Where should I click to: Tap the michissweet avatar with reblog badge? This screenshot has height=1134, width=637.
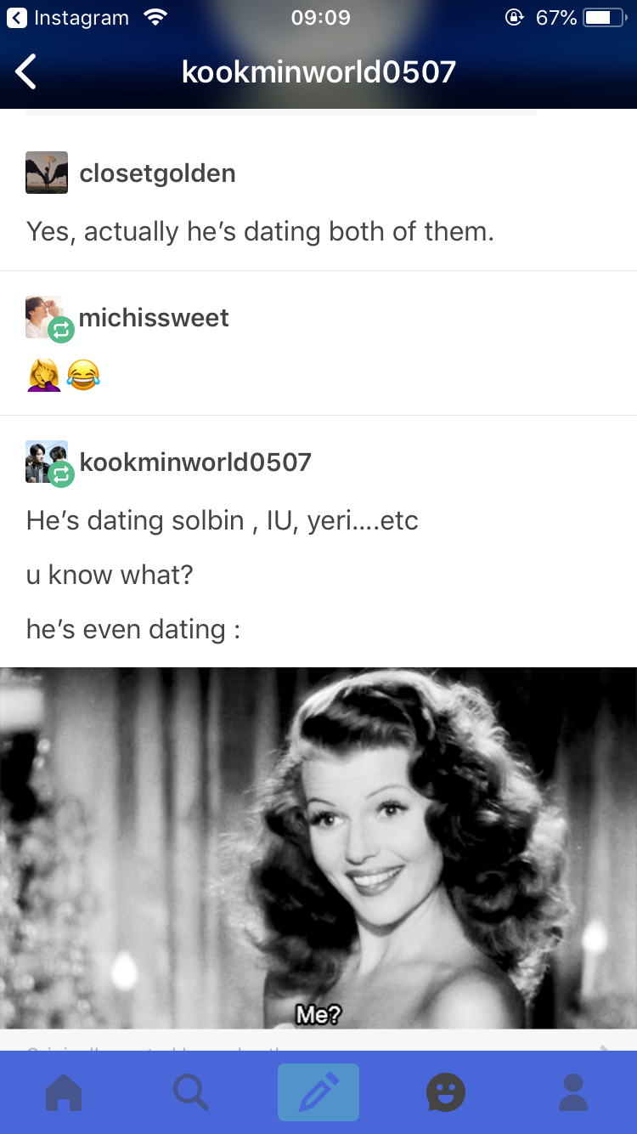point(48,319)
